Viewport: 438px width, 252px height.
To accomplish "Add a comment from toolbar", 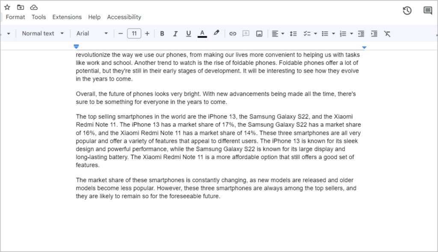I will coord(246,33).
